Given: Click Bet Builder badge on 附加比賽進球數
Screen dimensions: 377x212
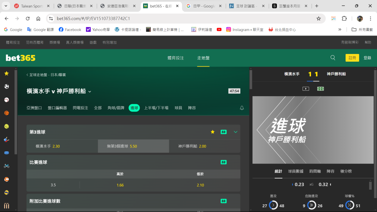Looking at the screenshot, I should (224, 201).
